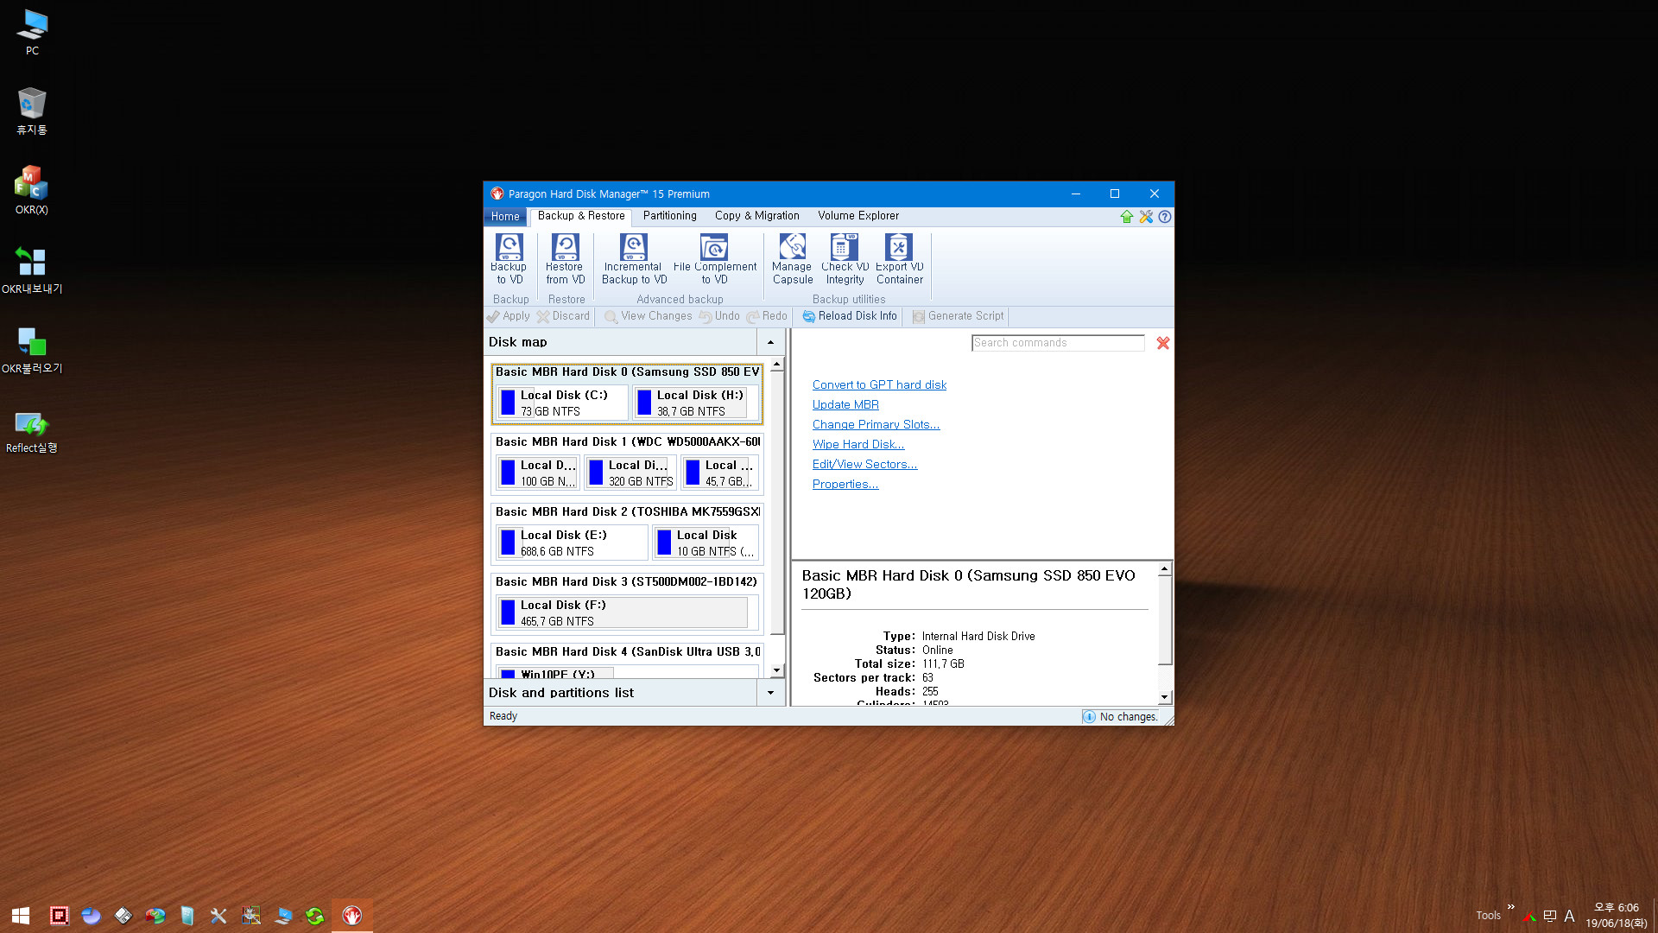Screen dimensions: 1658x933
Task: Click the Generate Script button
Action: coord(960,315)
